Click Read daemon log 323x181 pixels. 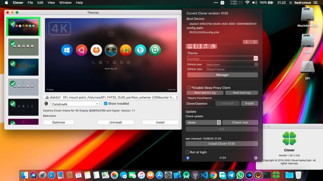click(x=205, y=93)
